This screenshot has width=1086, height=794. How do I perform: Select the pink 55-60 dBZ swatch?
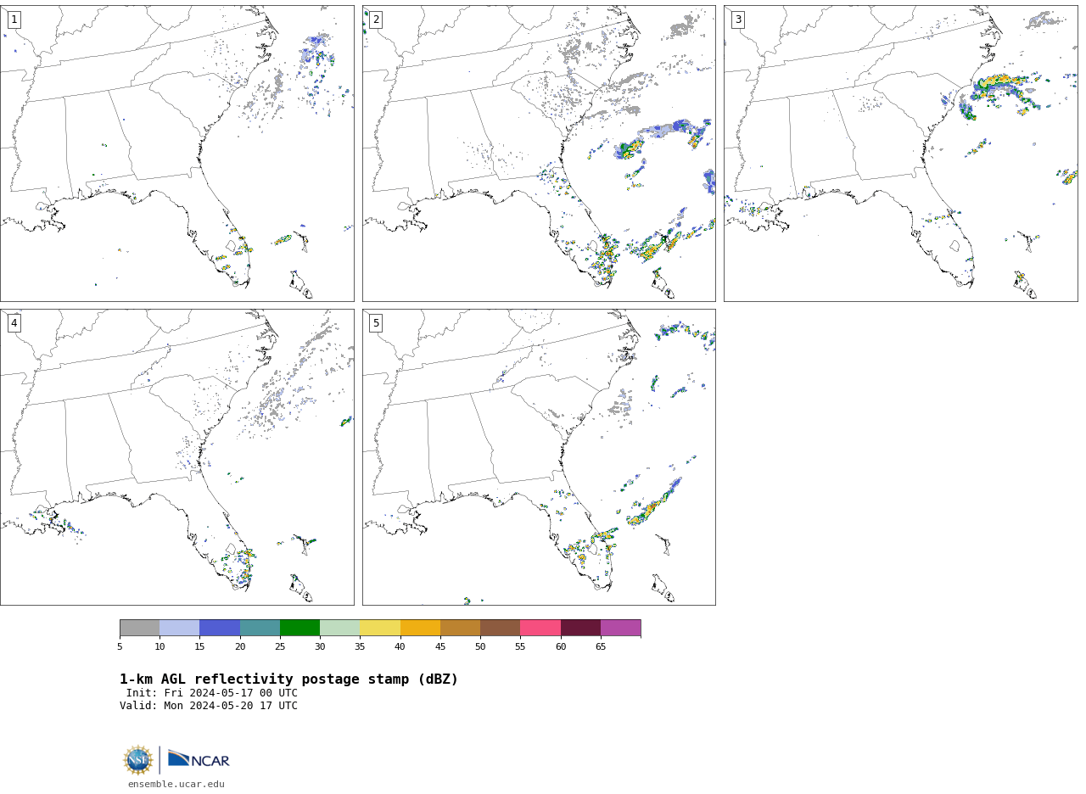click(540, 628)
